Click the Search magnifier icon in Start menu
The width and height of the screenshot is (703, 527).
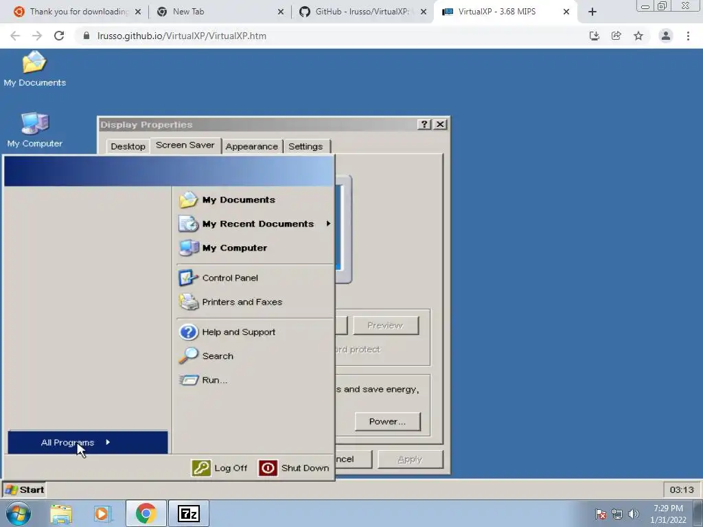pyautogui.click(x=188, y=356)
